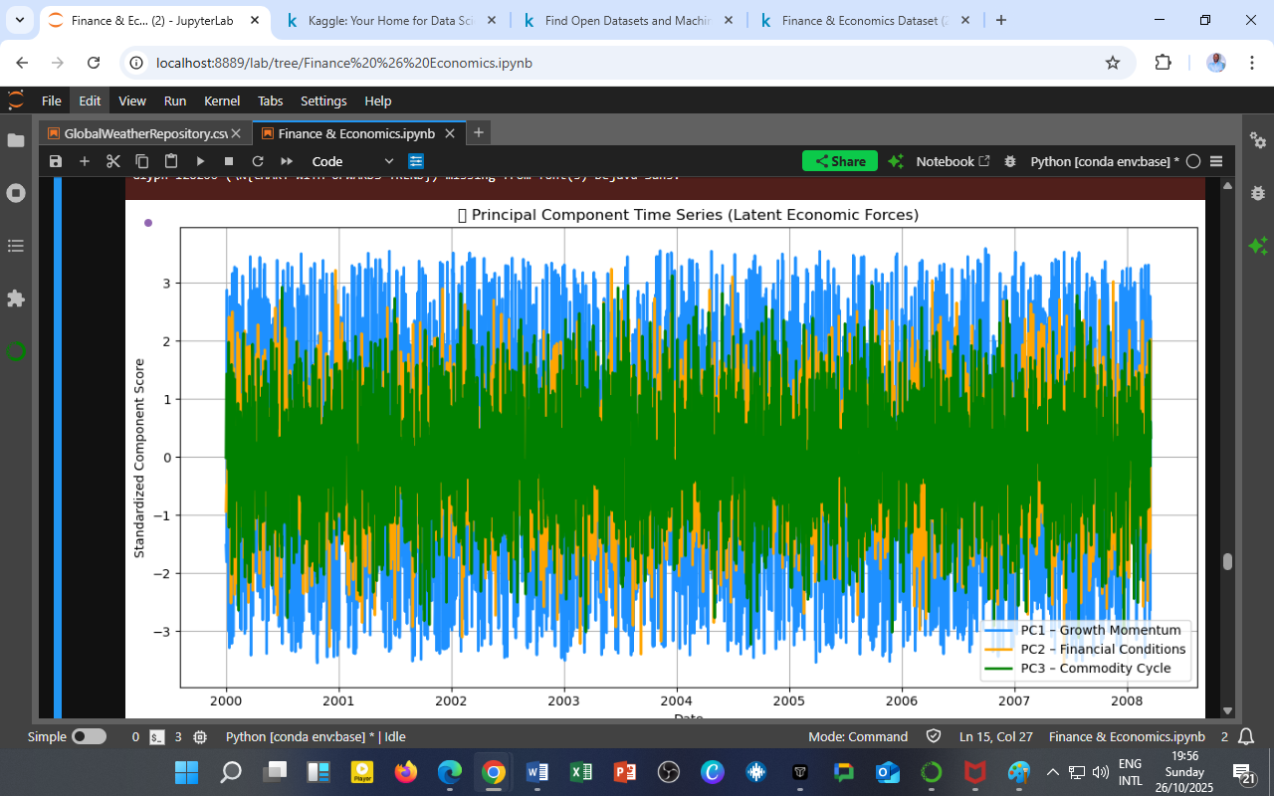Open kernel selector Python [conda env:base]
Screen dimensions: 1274x796
click(1104, 161)
